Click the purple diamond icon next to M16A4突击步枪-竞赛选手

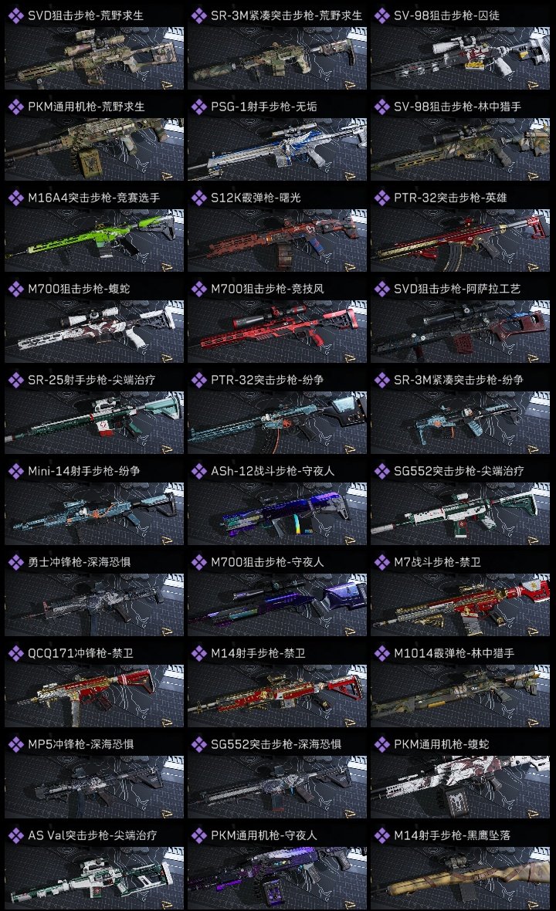pyautogui.click(x=15, y=198)
